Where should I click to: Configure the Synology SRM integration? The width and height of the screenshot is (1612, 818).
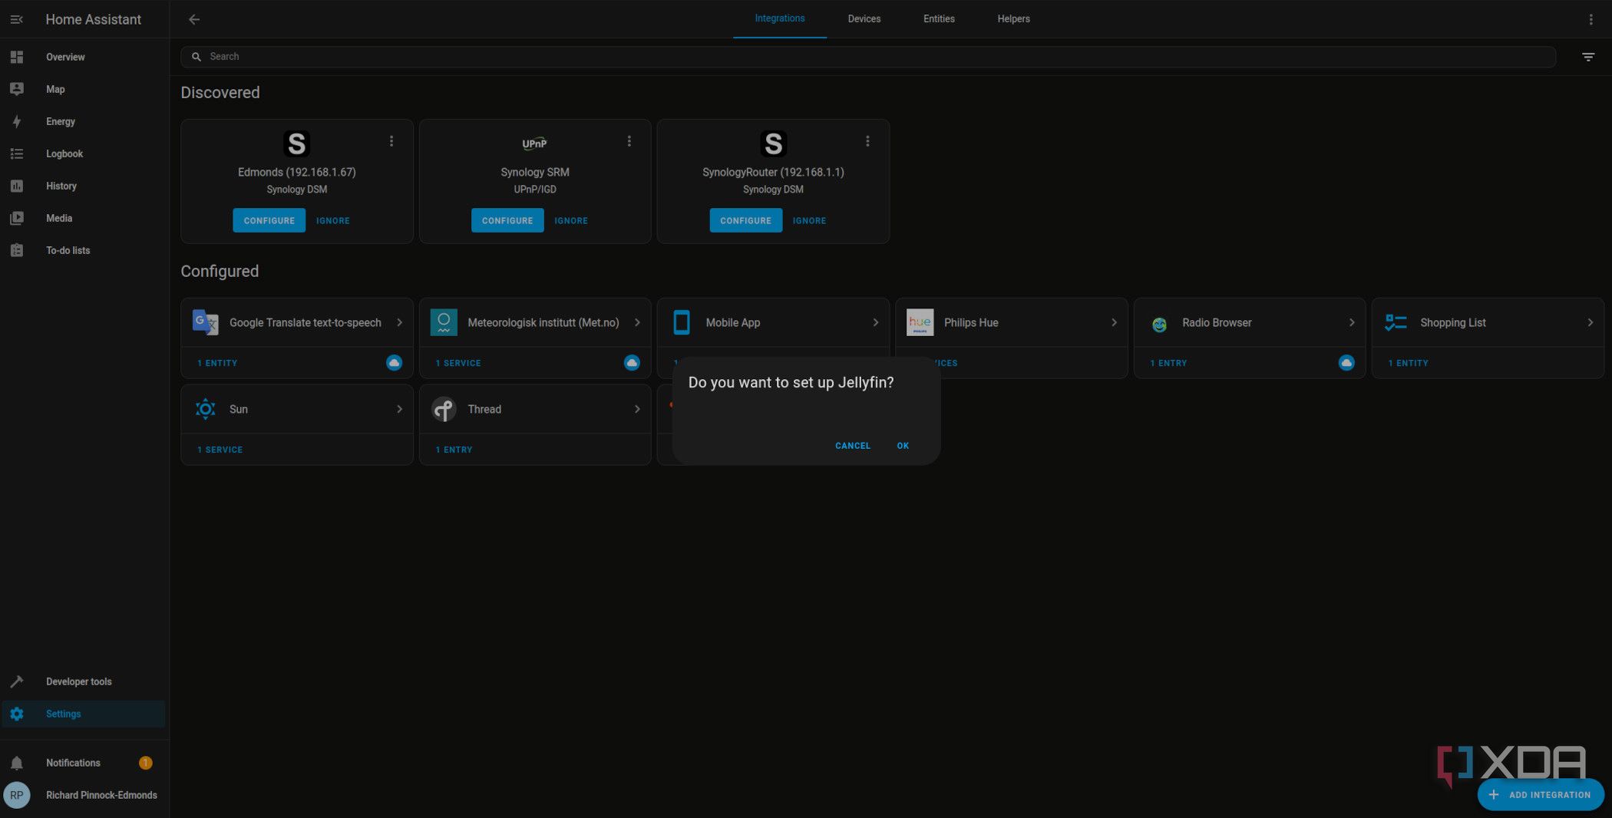click(507, 220)
